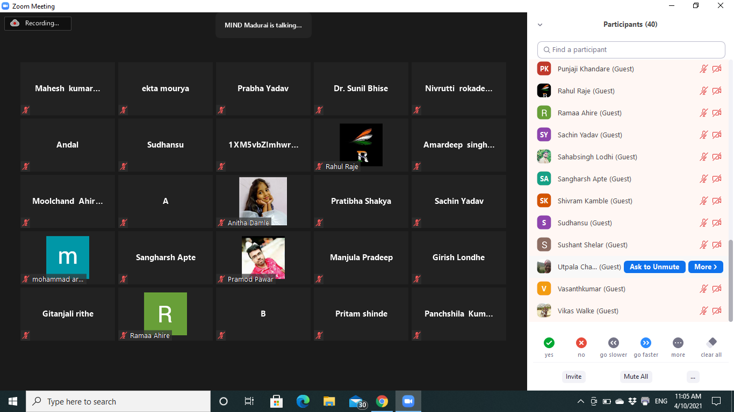Toggle video icon for Sachin Yadav
The height and width of the screenshot is (412, 734).
pos(717,135)
